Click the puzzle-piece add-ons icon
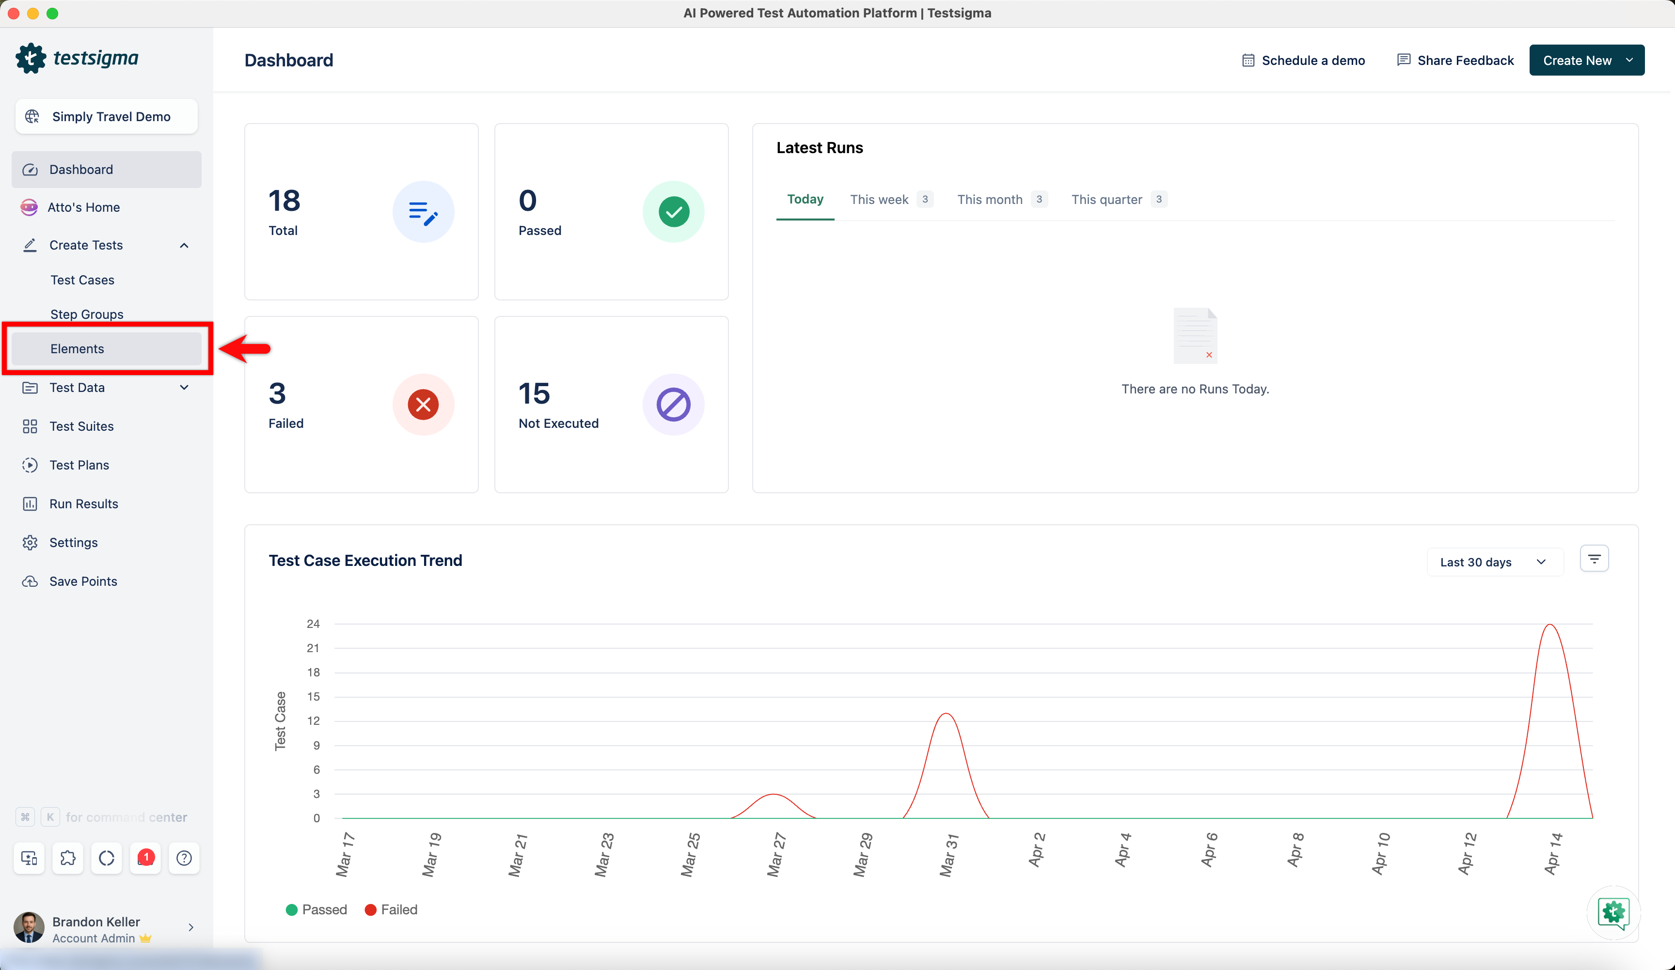This screenshot has width=1675, height=970. 68,858
